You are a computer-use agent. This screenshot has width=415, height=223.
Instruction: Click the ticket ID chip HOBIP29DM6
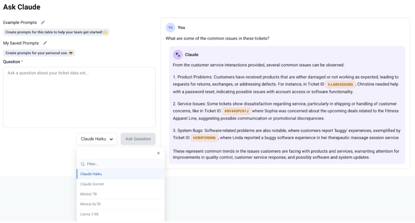click(x=204, y=138)
